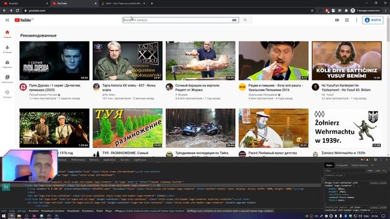The image size is (390, 219).
Task: Open the Tajna historia XX wieku thumbnail
Action: 127,61
